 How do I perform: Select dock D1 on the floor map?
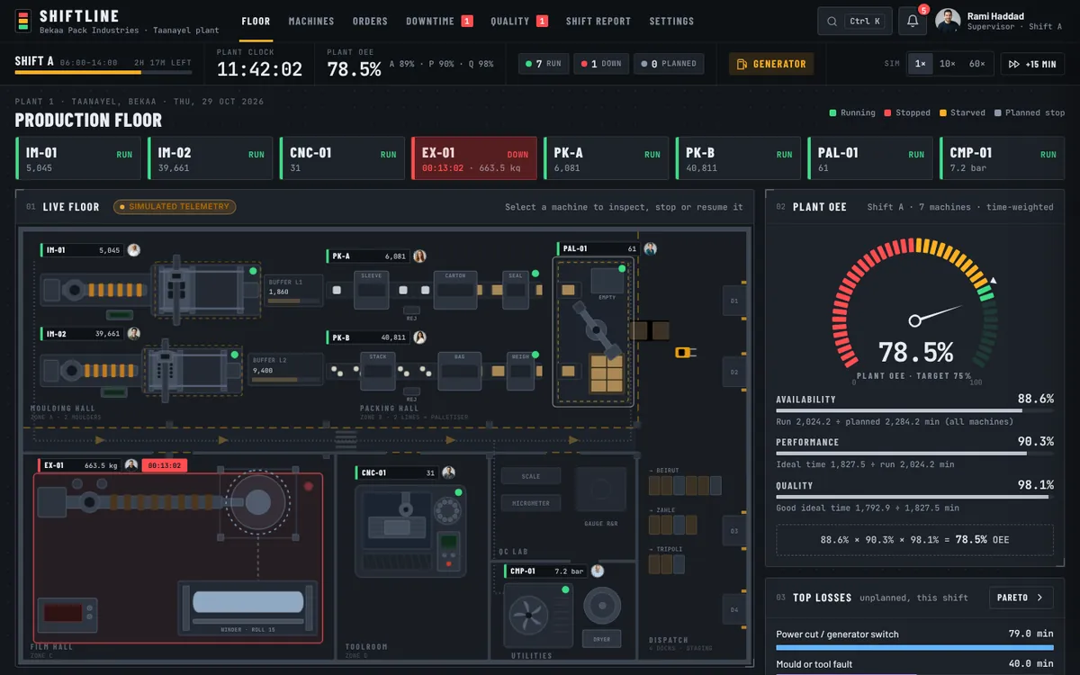pos(734,301)
